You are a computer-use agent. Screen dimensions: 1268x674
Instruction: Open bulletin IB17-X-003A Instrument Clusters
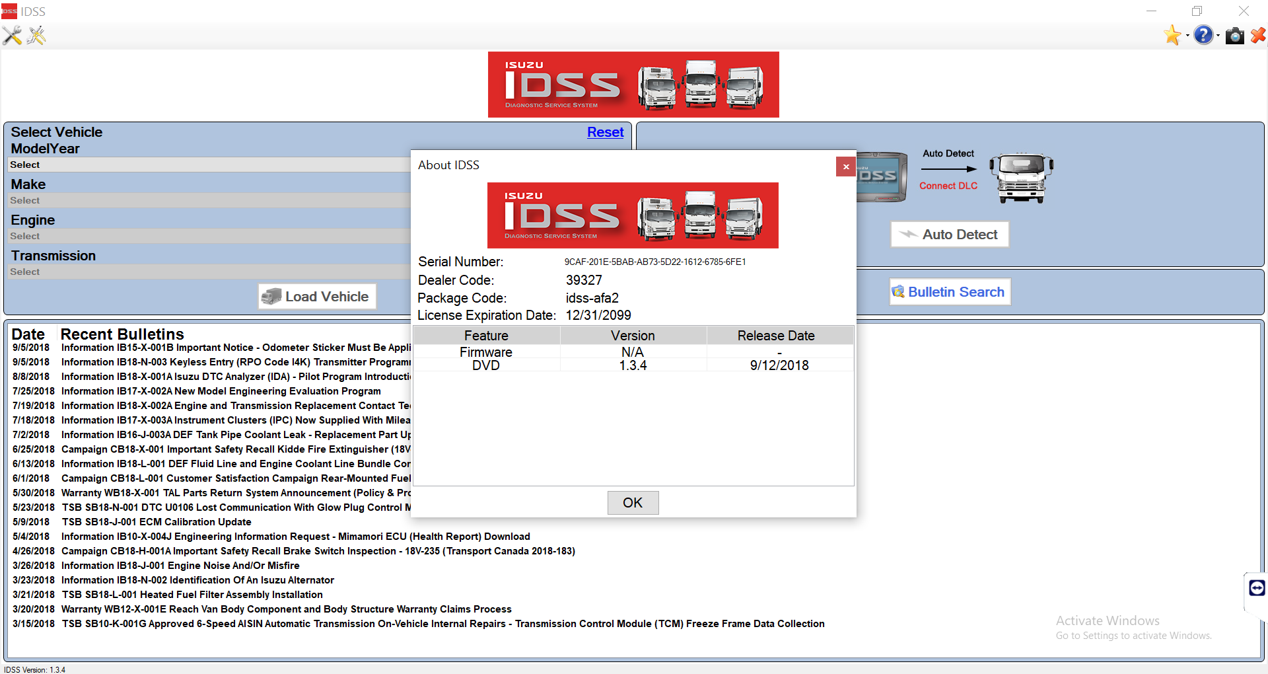pos(236,420)
